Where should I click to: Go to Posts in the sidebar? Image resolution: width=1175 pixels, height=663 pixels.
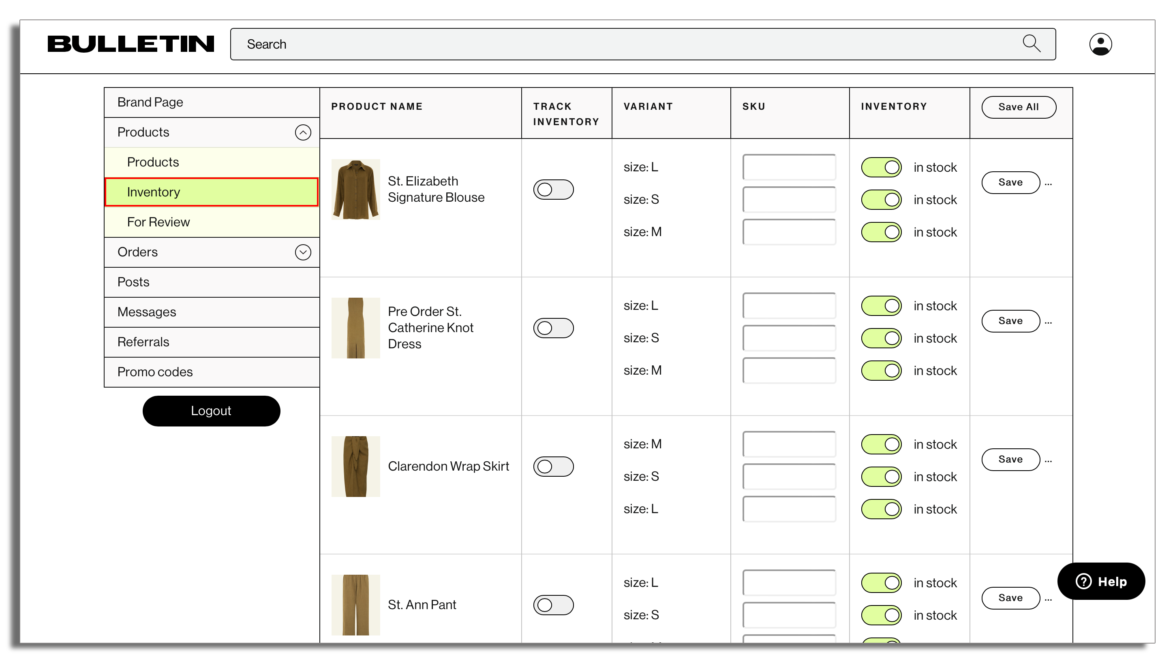pos(212,282)
